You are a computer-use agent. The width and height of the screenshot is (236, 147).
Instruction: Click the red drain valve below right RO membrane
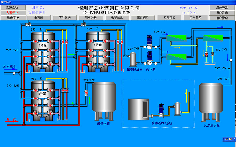[207, 54]
